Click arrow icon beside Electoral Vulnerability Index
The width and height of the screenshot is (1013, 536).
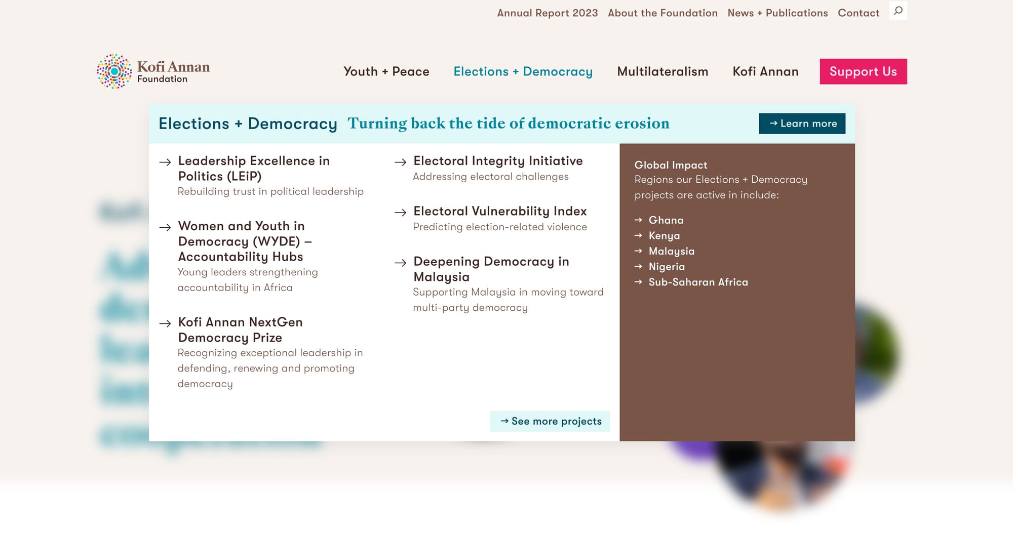401,212
